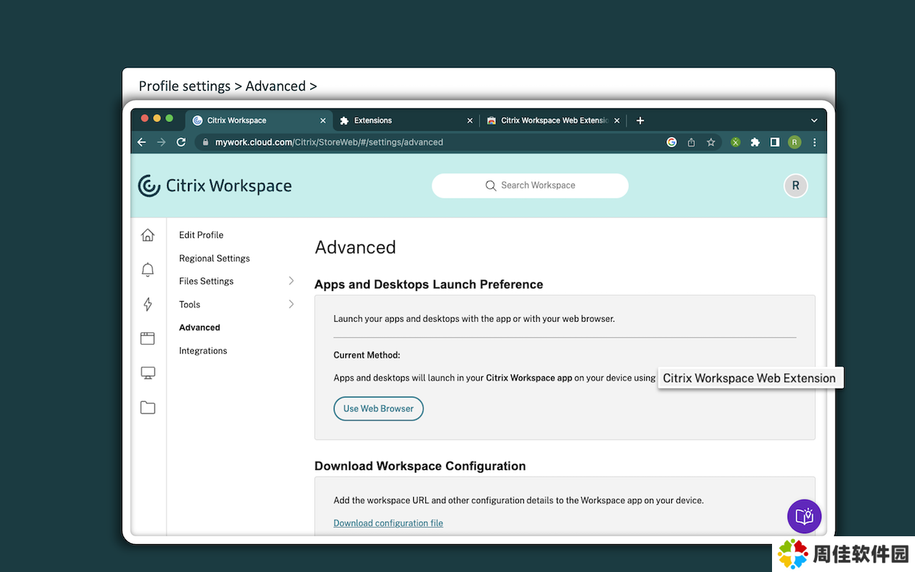Open notifications bell icon
915x572 pixels.
coord(148,270)
